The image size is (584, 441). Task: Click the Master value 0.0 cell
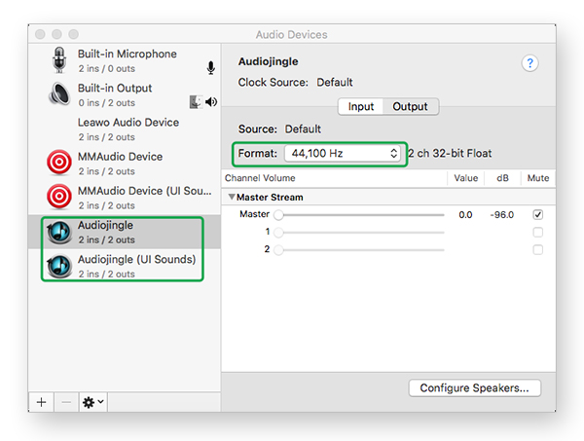465,215
